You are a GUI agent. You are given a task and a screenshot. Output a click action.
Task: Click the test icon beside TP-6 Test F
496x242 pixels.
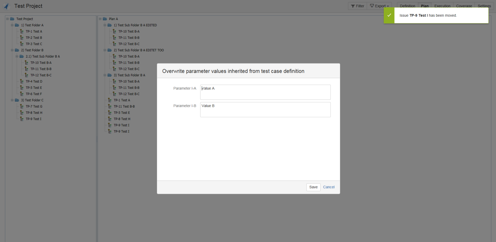[x=22, y=94]
